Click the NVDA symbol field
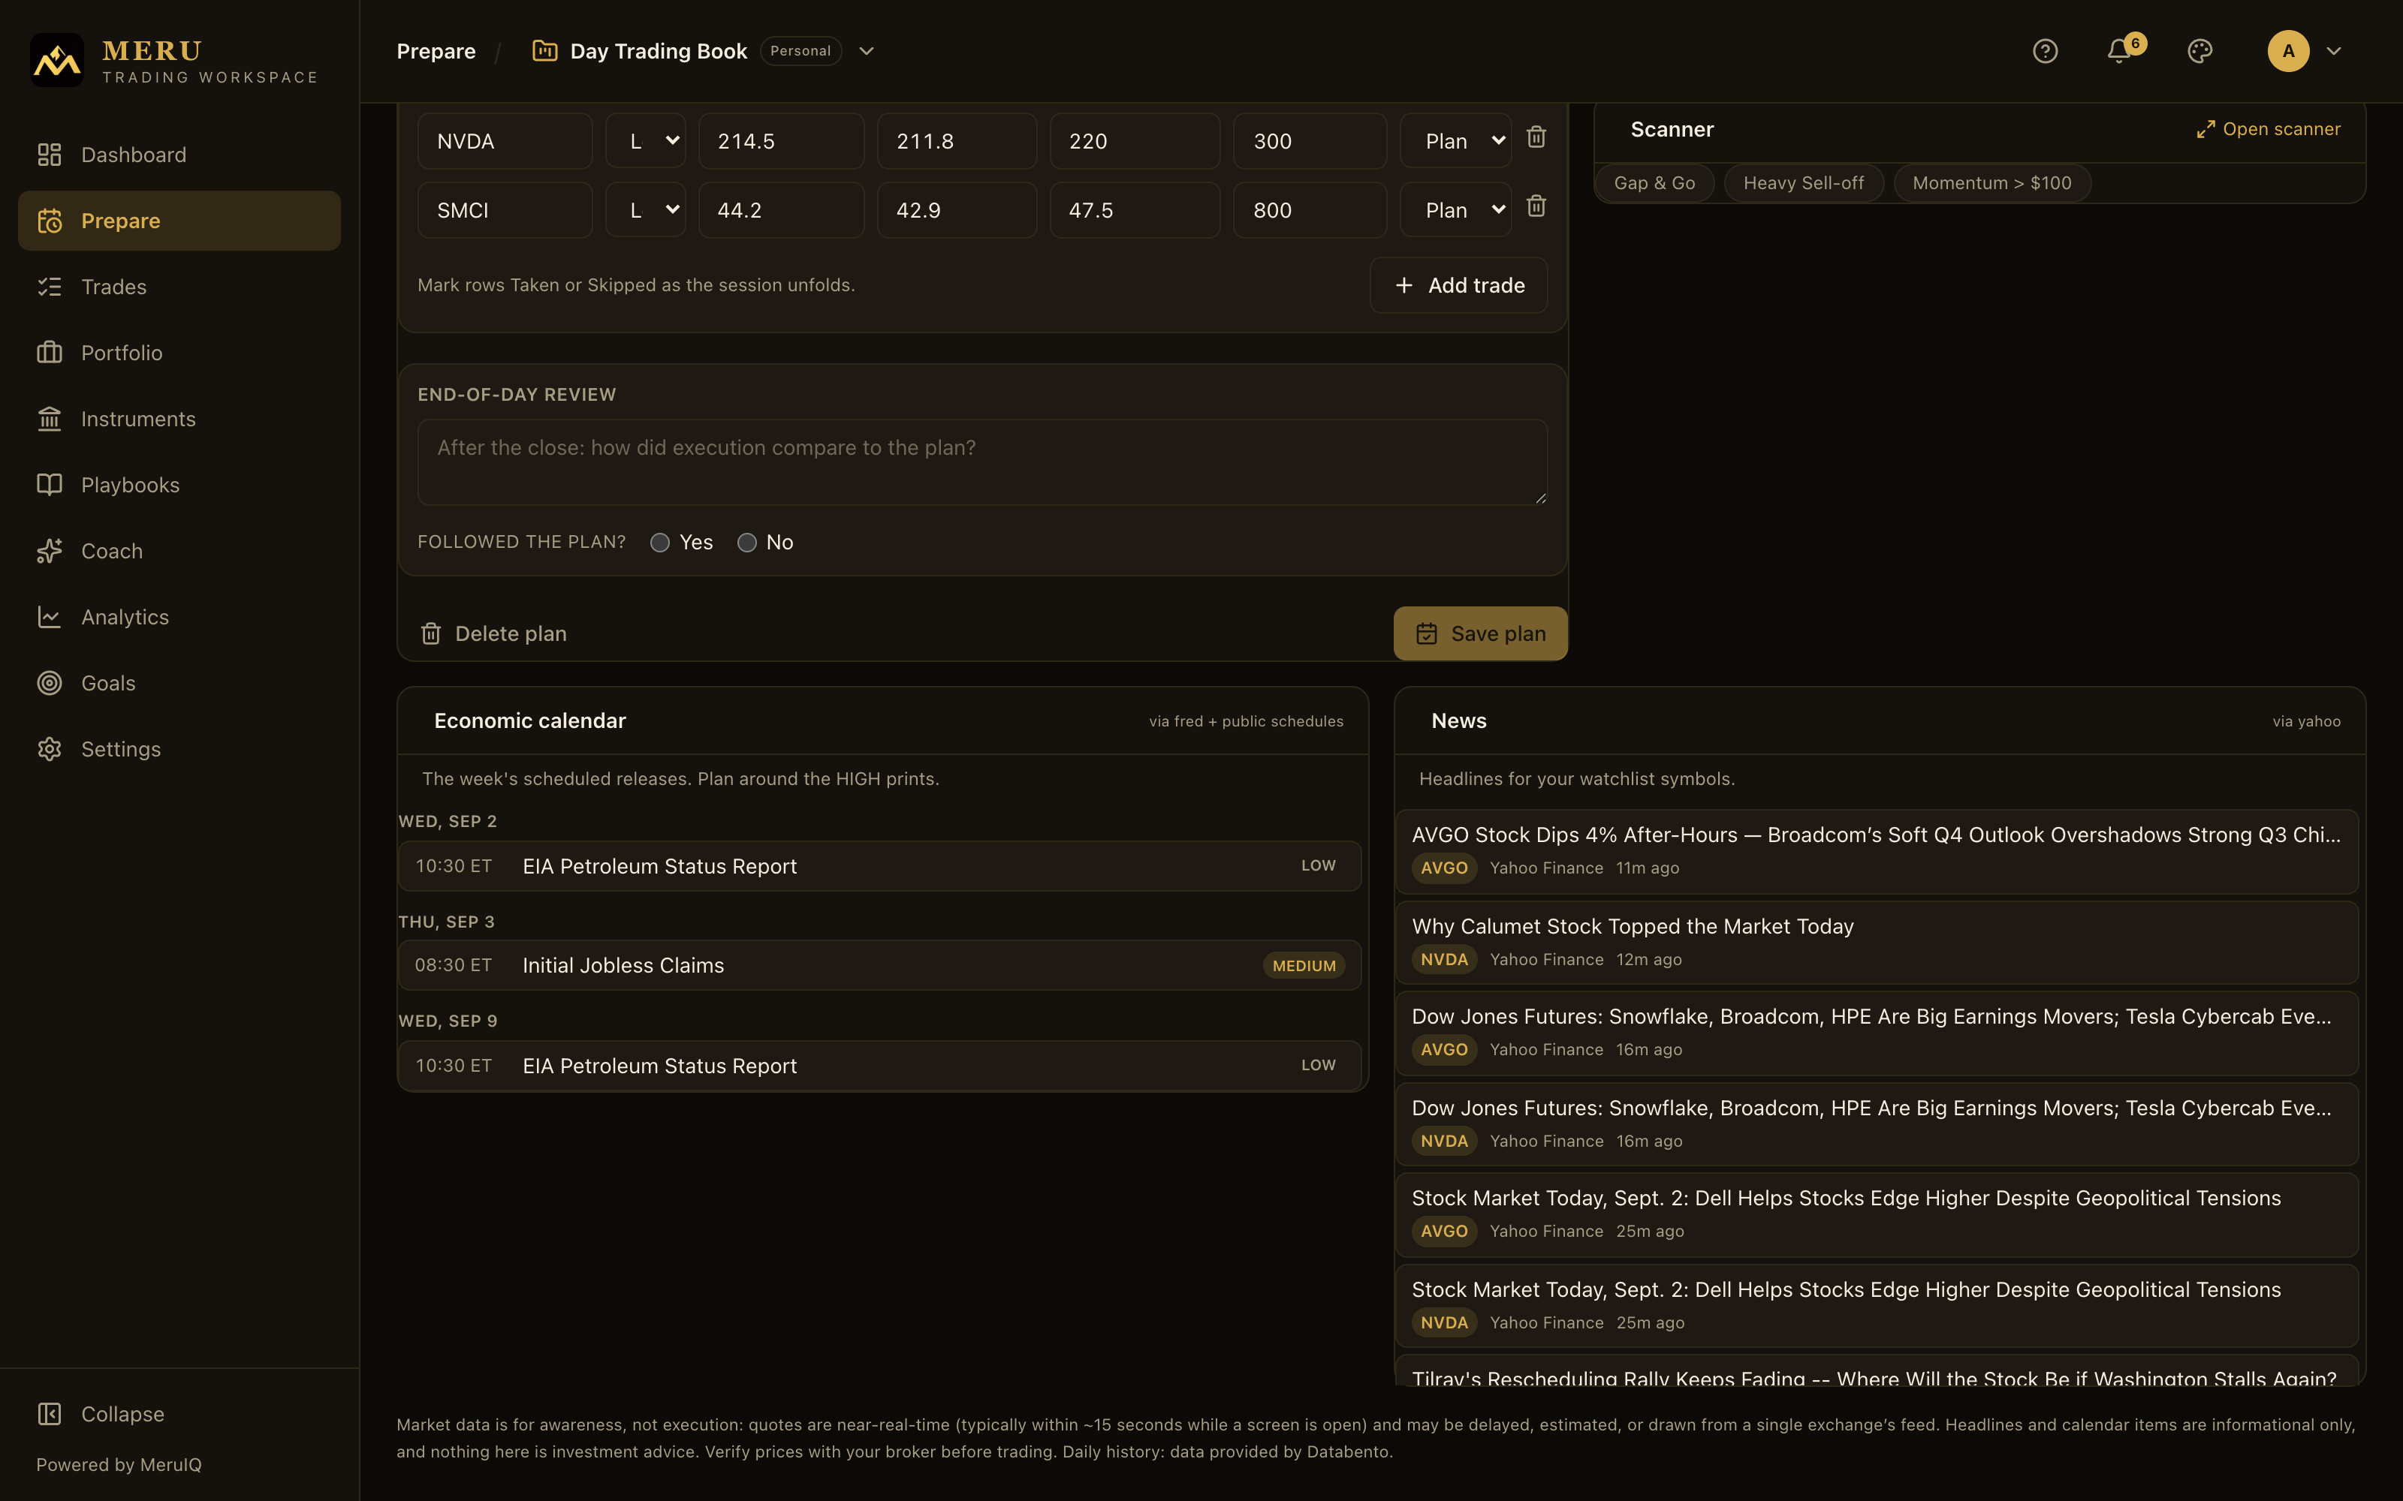The height and width of the screenshot is (1501, 2403). point(505,141)
